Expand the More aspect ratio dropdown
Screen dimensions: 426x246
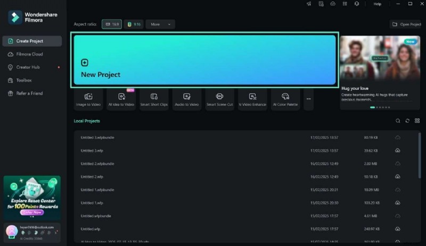pos(160,24)
